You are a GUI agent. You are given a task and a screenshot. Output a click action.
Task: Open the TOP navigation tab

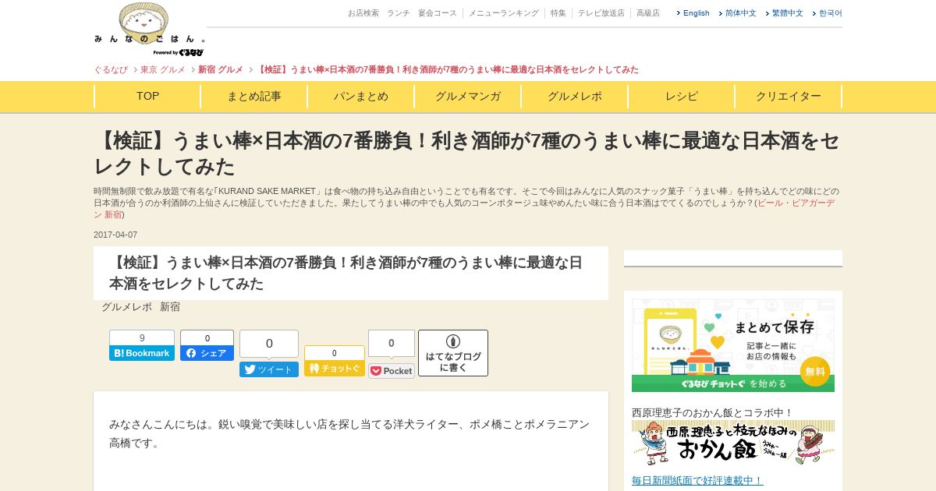147,97
